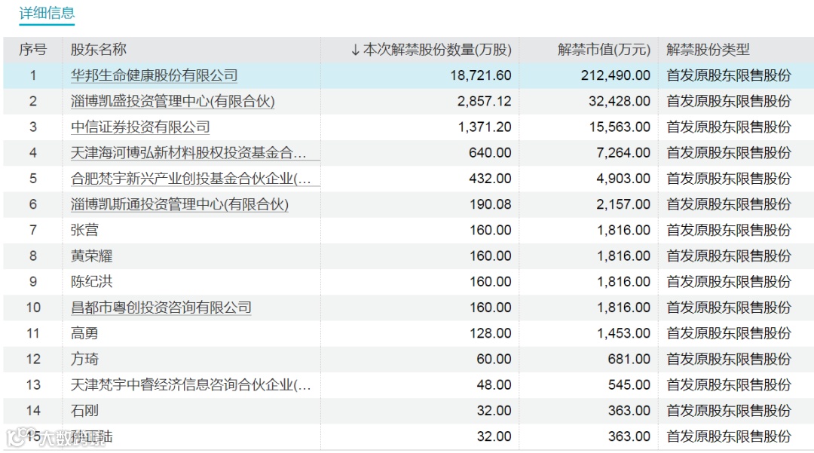Click the market value 2,157.00
814x453 pixels.
click(623, 204)
